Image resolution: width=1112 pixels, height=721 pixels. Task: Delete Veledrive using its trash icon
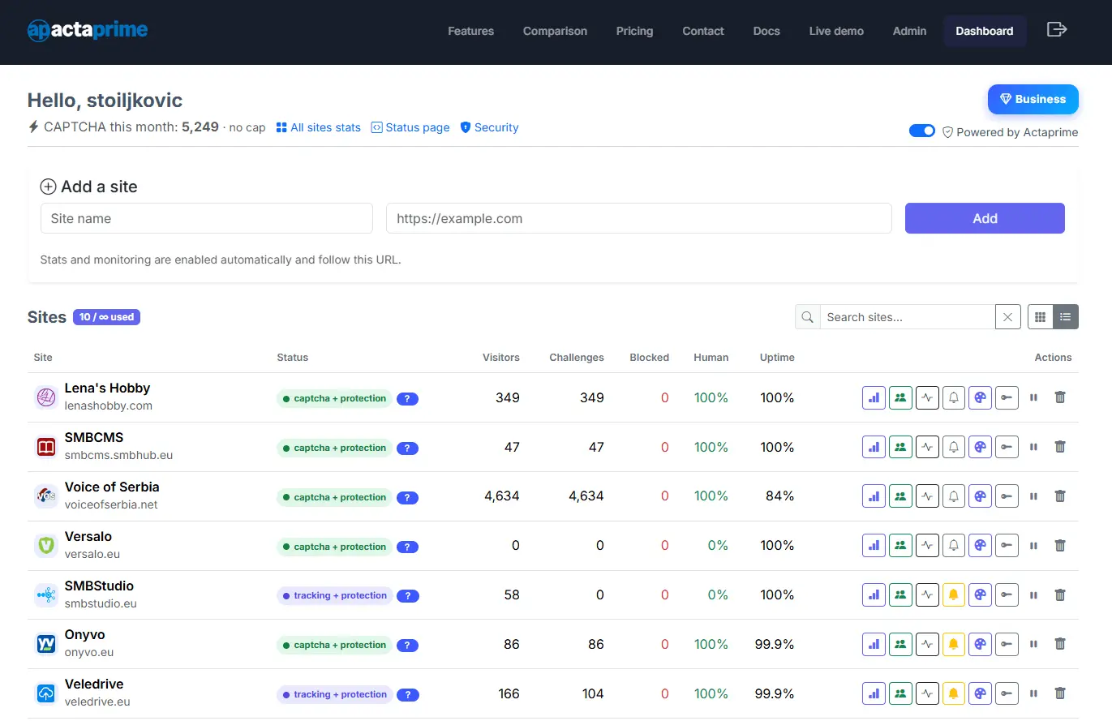[x=1059, y=693]
